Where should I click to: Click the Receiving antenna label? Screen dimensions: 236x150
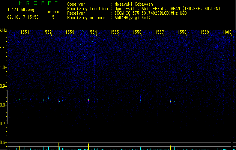(86, 18)
